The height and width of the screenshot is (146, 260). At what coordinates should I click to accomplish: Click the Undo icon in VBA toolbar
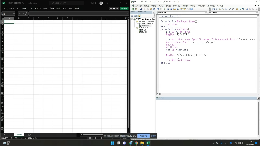[x=158, y=9]
